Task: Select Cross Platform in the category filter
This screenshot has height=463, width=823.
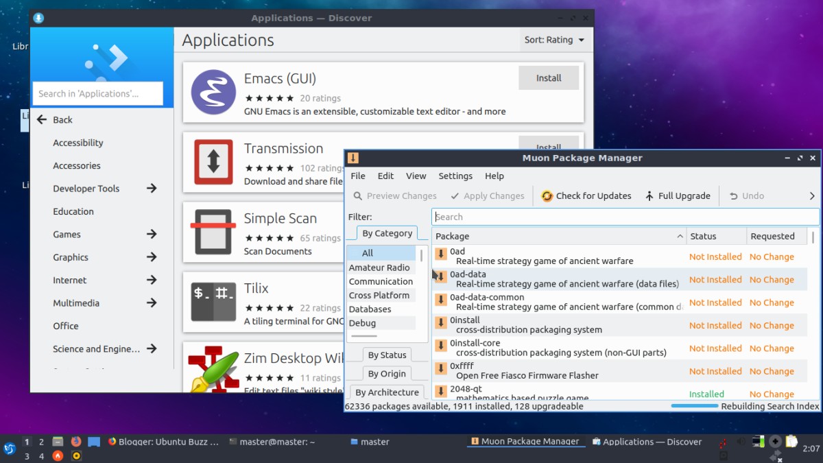Action: [379, 295]
